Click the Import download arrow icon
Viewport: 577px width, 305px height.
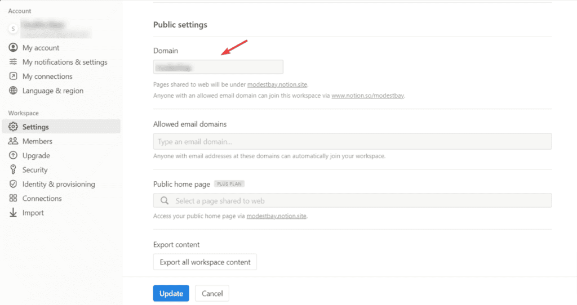click(x=13, y=213)
